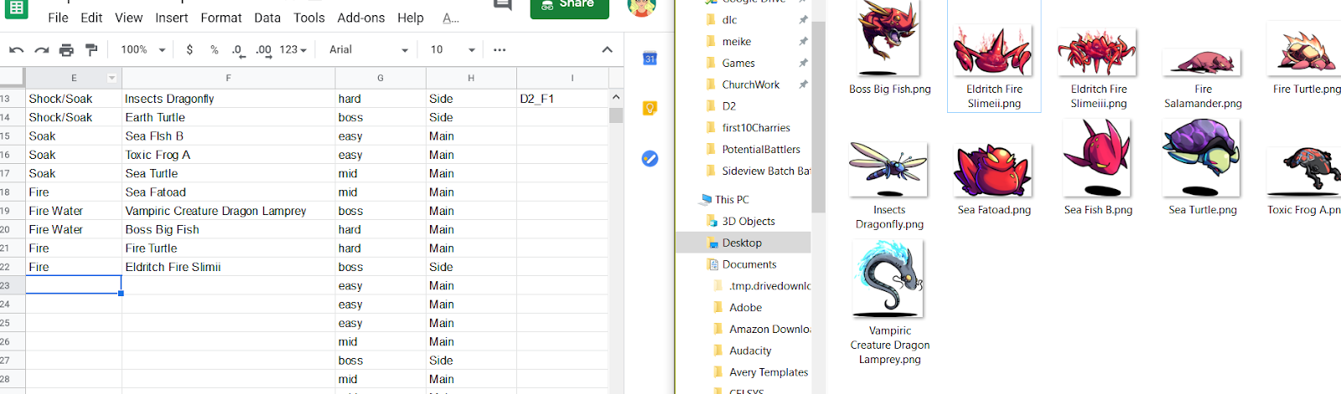Viewport: 1341px width, 394px height.
Task: Decrease decimal places
Action: [x=238, y=50]
